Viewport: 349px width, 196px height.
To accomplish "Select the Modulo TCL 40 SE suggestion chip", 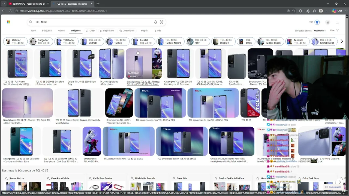I will click(x=298, y=41).
